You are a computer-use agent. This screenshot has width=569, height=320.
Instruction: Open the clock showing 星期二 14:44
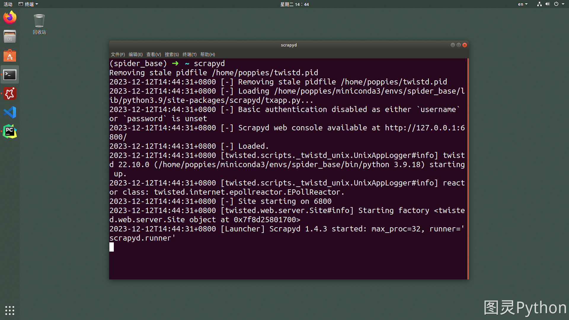[x=295, y=4]
